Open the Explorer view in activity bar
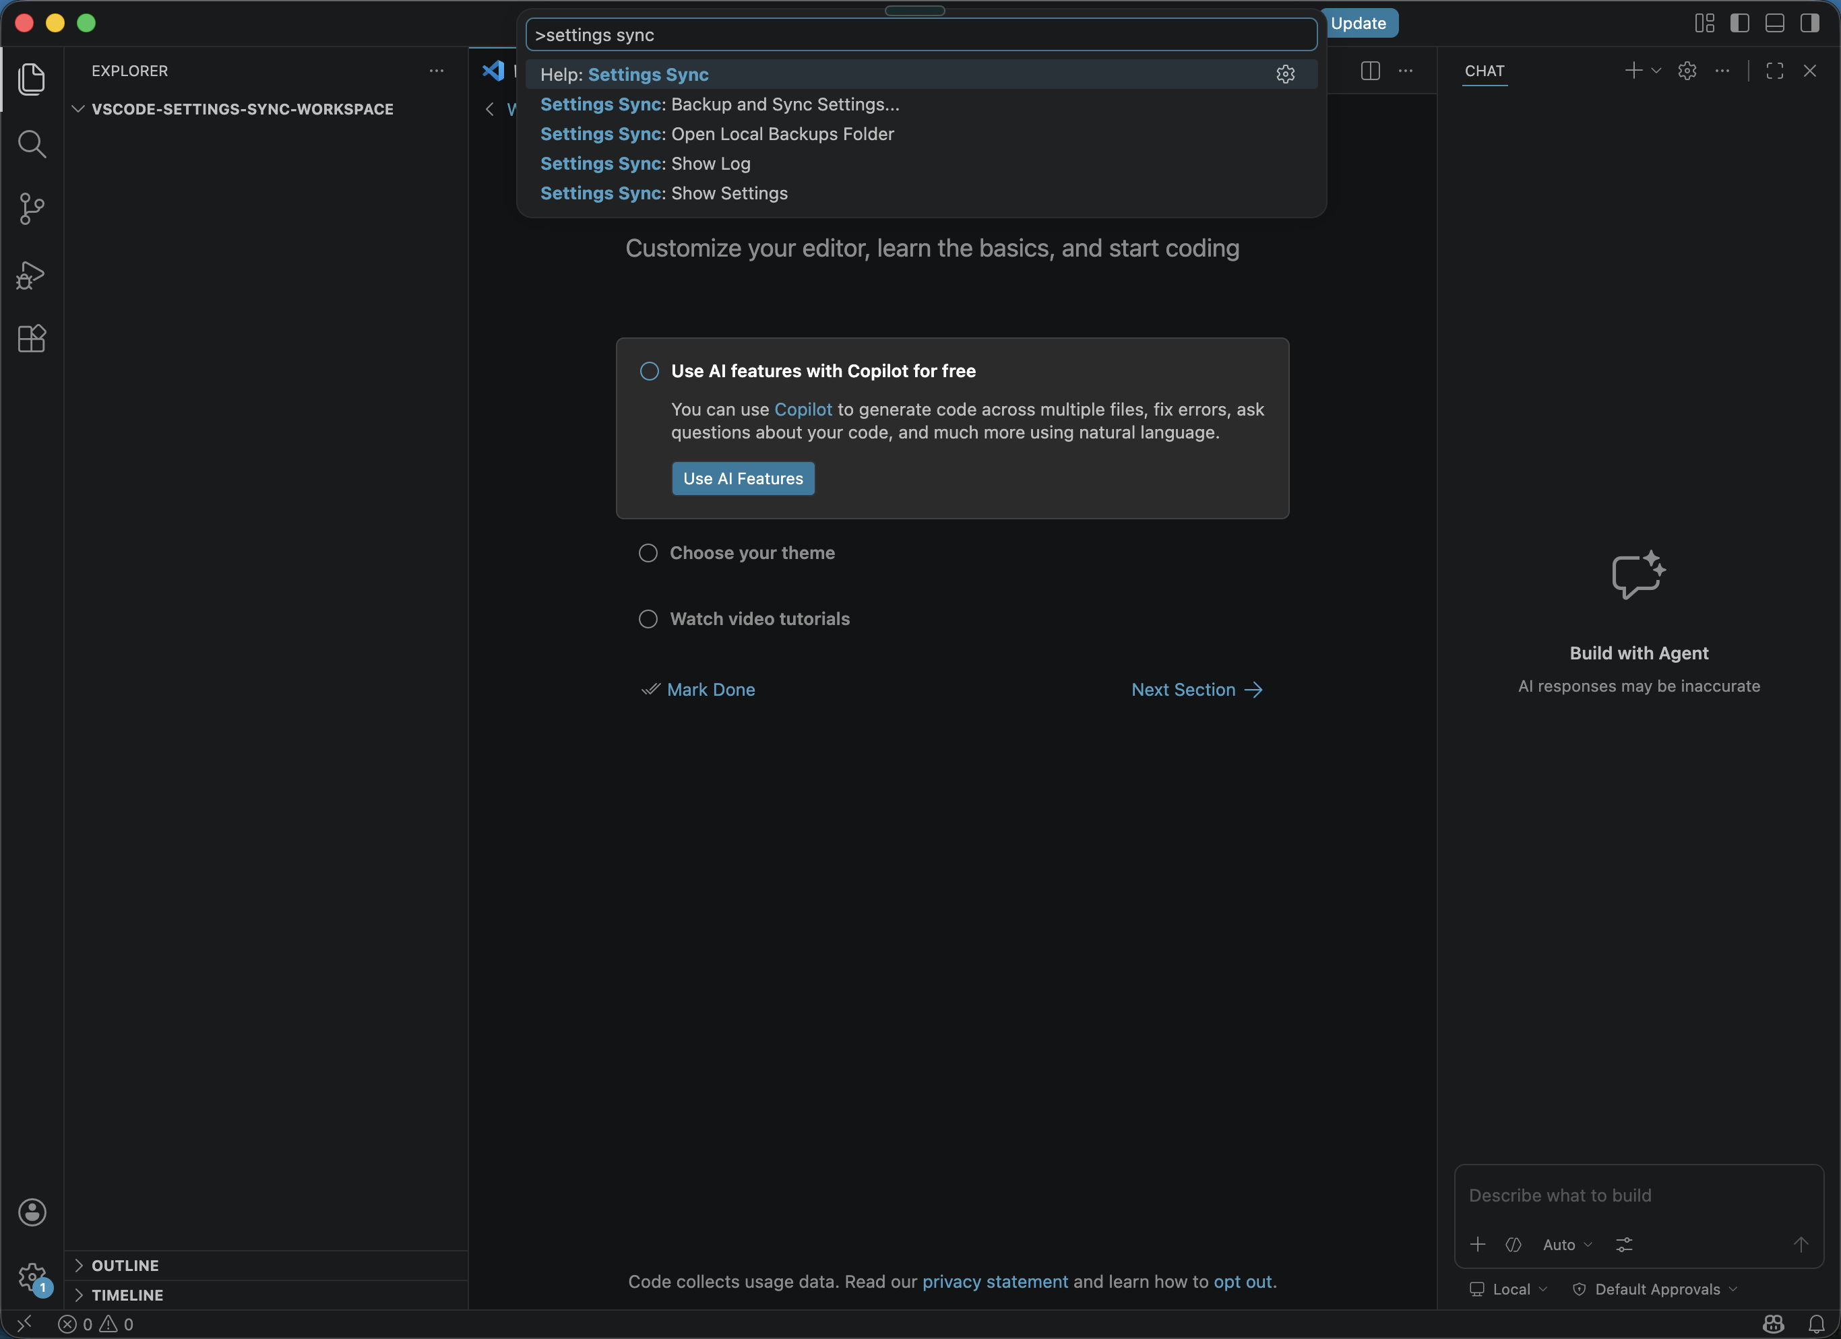 [32, 79]
